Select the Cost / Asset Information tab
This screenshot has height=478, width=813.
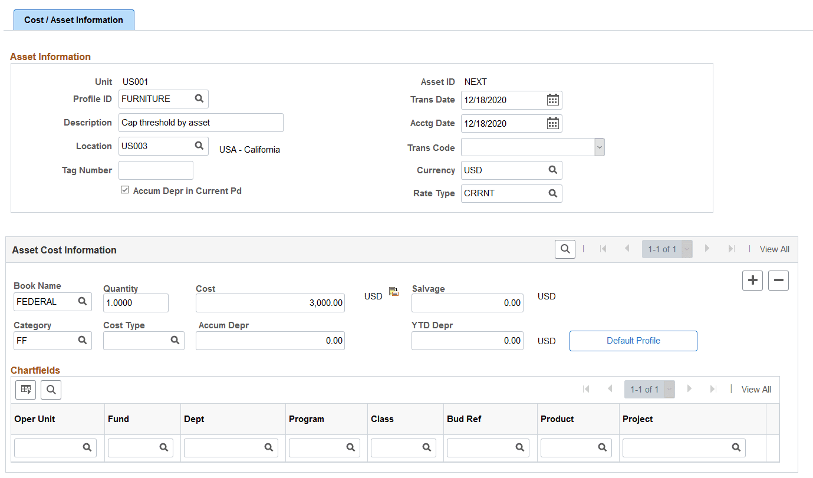[73, 19]
